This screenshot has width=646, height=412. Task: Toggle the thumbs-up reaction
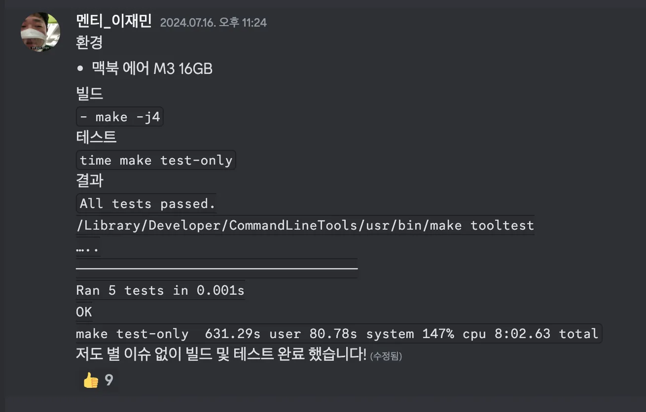98,380
